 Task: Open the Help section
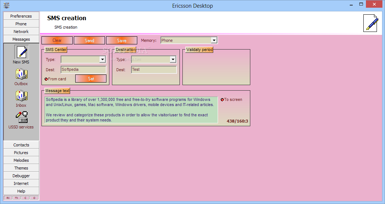(x=21, y=191)
